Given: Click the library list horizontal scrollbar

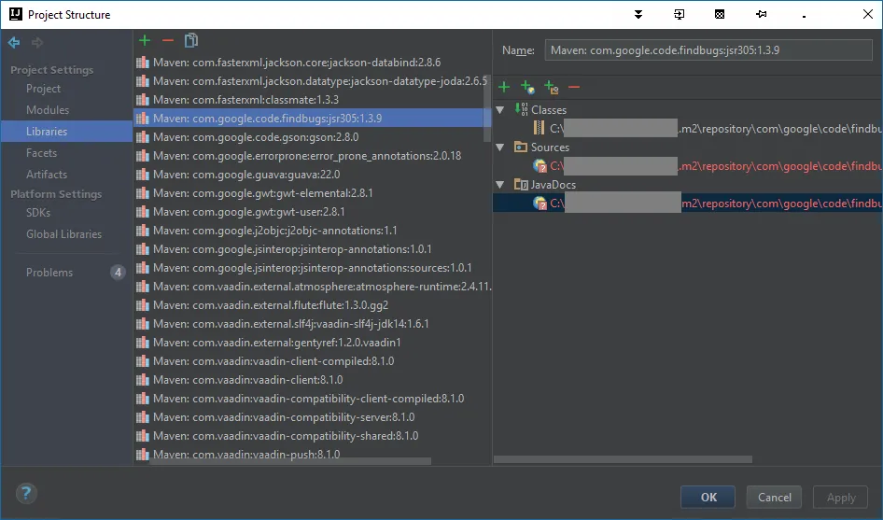Looking at the screenshot, I should click(x=290, y=461).
